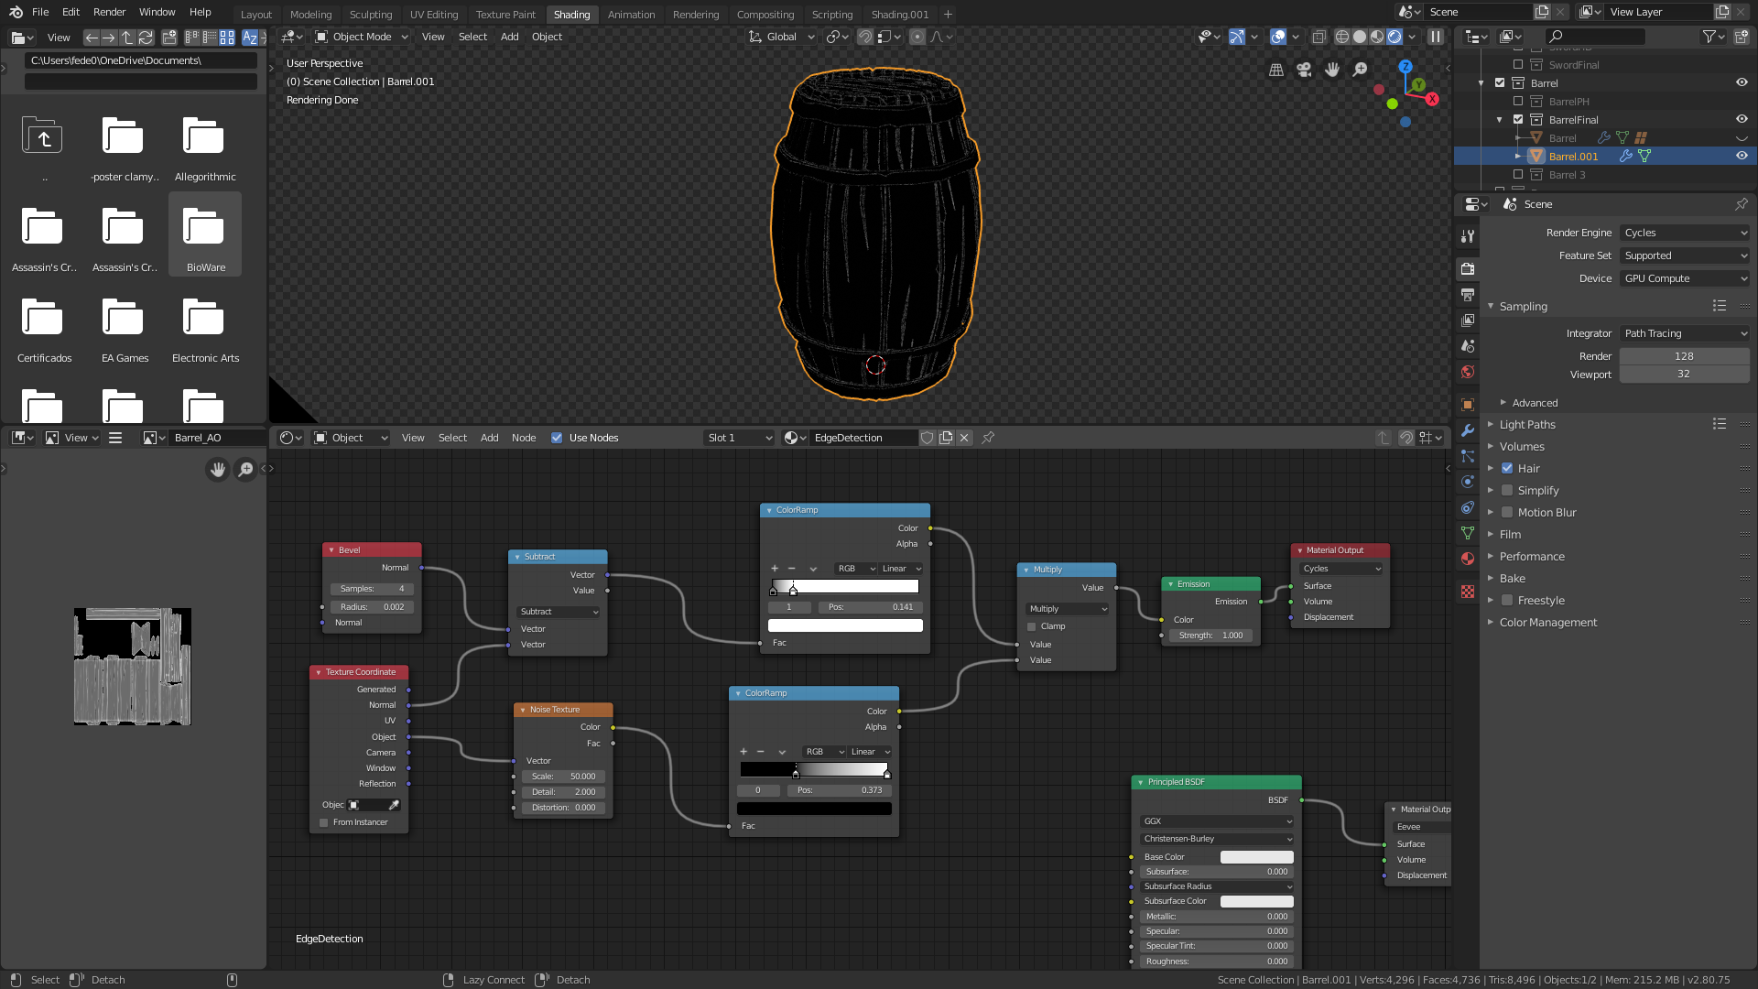Click the pan hand icon in image editor
Screen dimensions: 1758x989
point(217,470)
